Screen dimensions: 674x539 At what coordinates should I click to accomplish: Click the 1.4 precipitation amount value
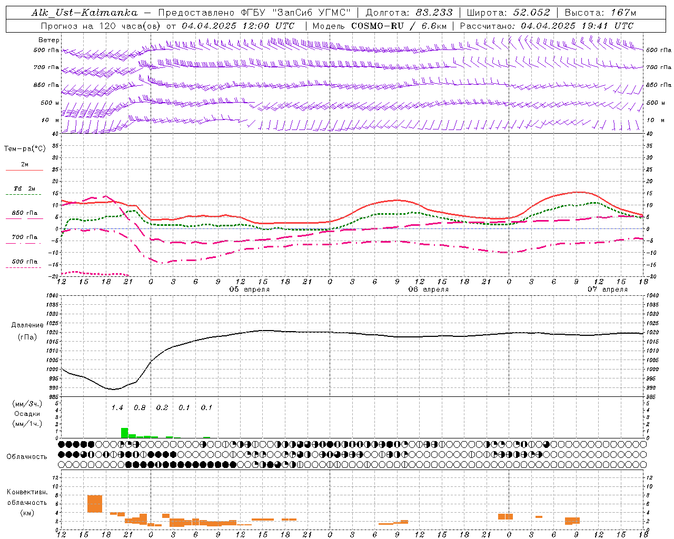pyautogui.click(x=117, y=407)
